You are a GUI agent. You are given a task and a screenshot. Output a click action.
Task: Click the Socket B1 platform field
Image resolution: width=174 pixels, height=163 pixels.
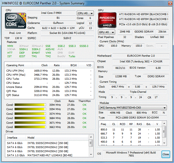(67, 33)
